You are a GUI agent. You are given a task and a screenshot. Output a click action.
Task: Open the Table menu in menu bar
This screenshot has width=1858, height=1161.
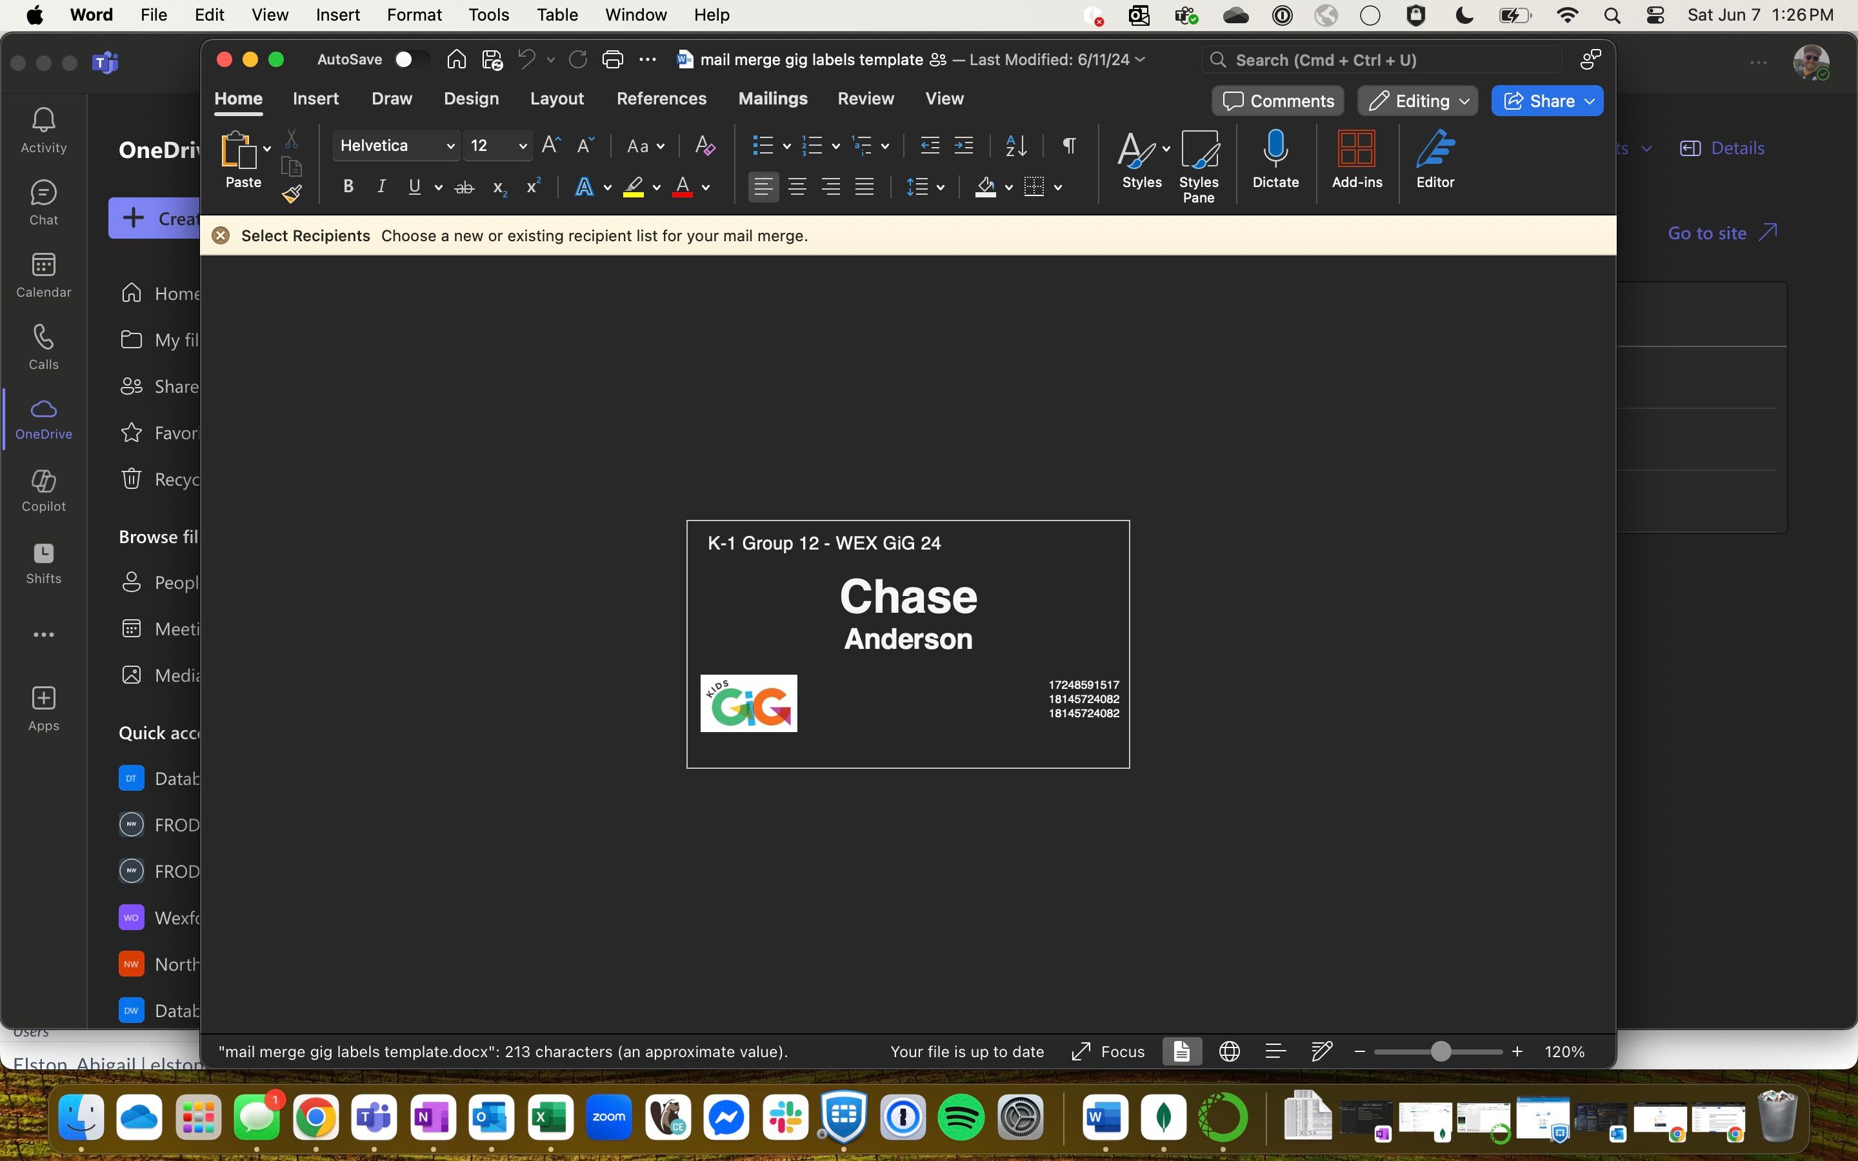point(557,15)
